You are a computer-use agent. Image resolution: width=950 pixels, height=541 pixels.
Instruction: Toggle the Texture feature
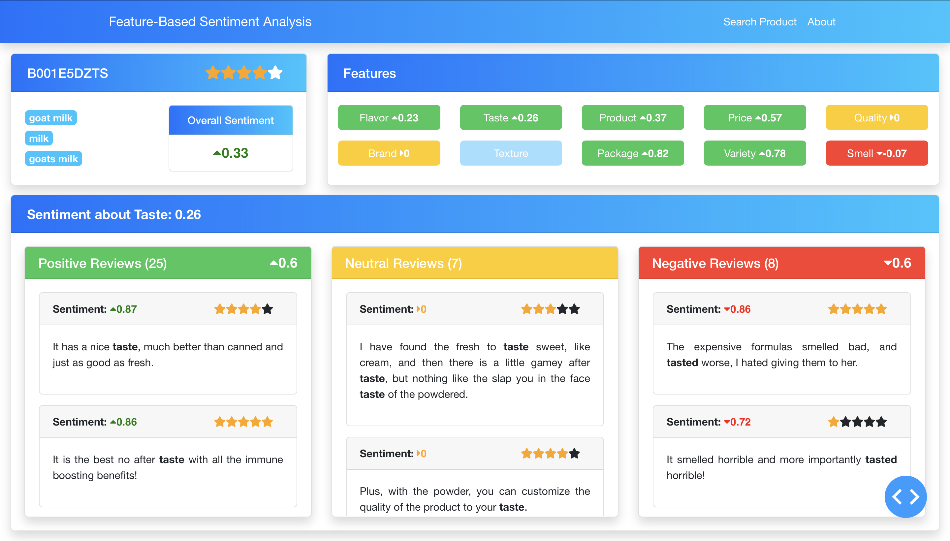(x=511, y=153)
